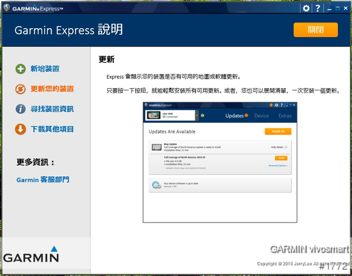352x276 pixels.
Task: Open the Garmin 客服部門 link
Action: click(x=43, y=180)
